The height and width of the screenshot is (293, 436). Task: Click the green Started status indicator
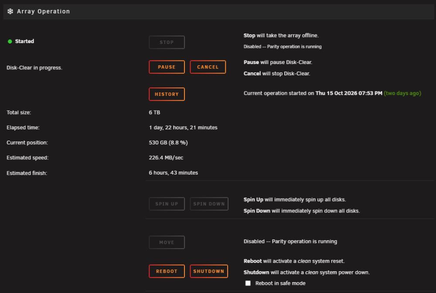point(10,41)
